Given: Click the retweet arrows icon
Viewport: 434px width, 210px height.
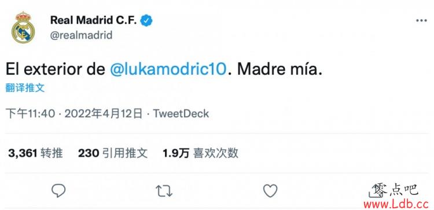Looking at the screenshot, I should pos(164,191).
